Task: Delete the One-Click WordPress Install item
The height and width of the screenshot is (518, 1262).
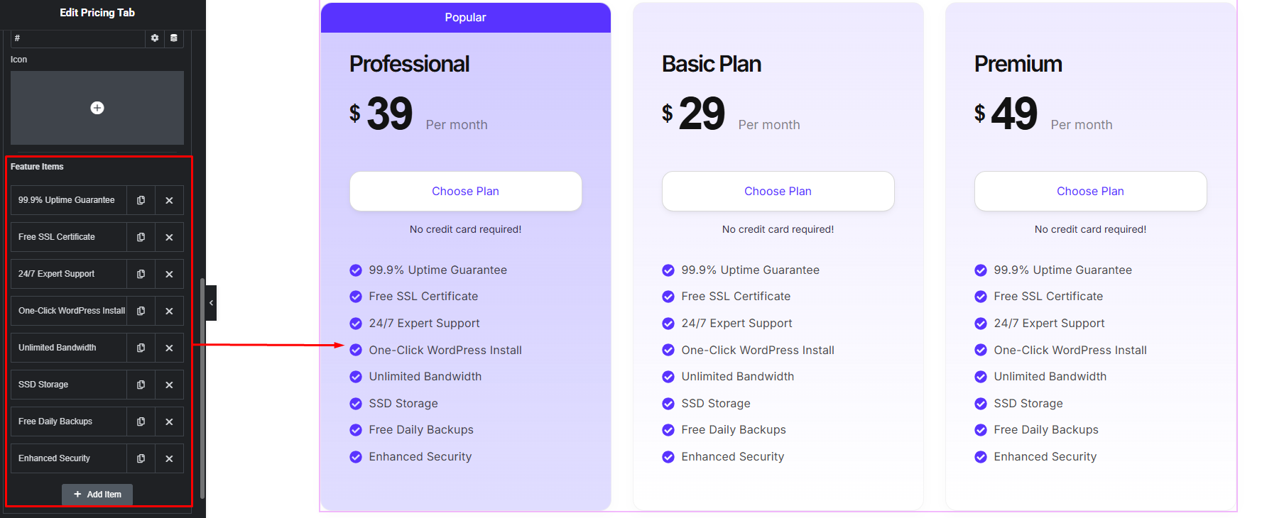Action: [169, 311]
